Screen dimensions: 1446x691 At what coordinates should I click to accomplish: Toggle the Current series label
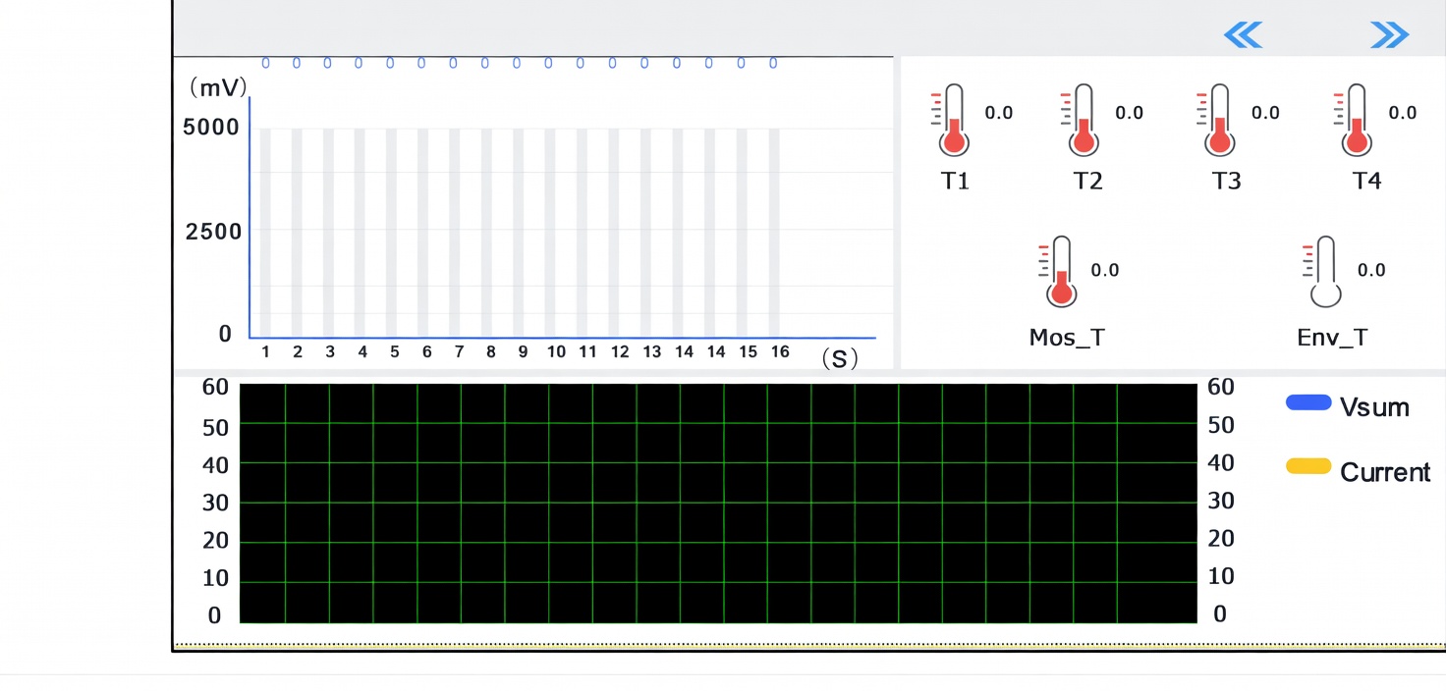click(1385, 472)
